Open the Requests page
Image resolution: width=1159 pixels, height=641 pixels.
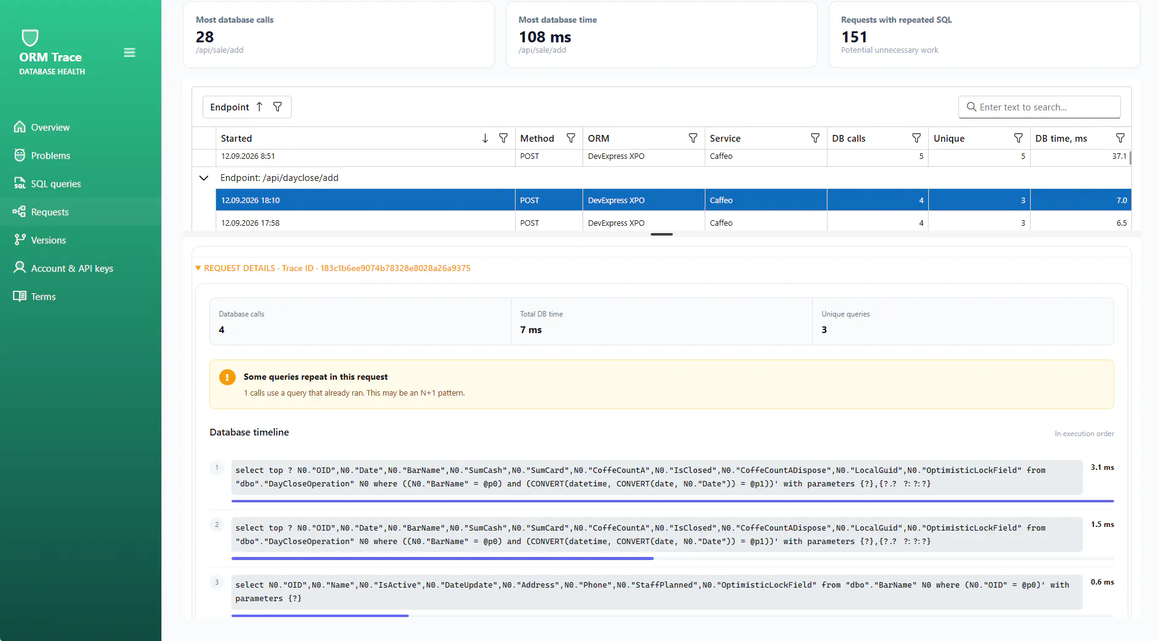(80, 212)
